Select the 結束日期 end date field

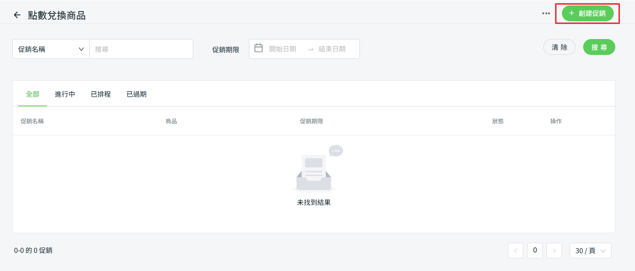(332, 49)
